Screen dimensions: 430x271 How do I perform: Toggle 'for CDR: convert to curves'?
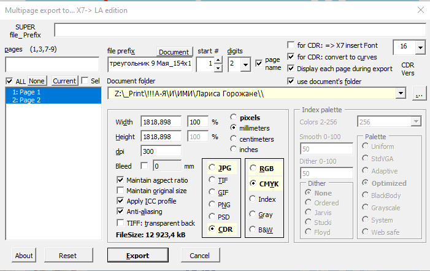click(x=290, y=56)
